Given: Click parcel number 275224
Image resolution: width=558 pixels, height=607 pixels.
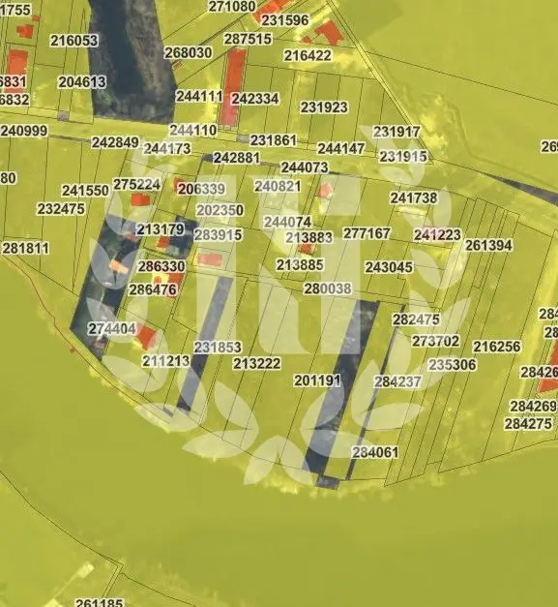Looking at the screenshot, I should (x=137, y=184).
